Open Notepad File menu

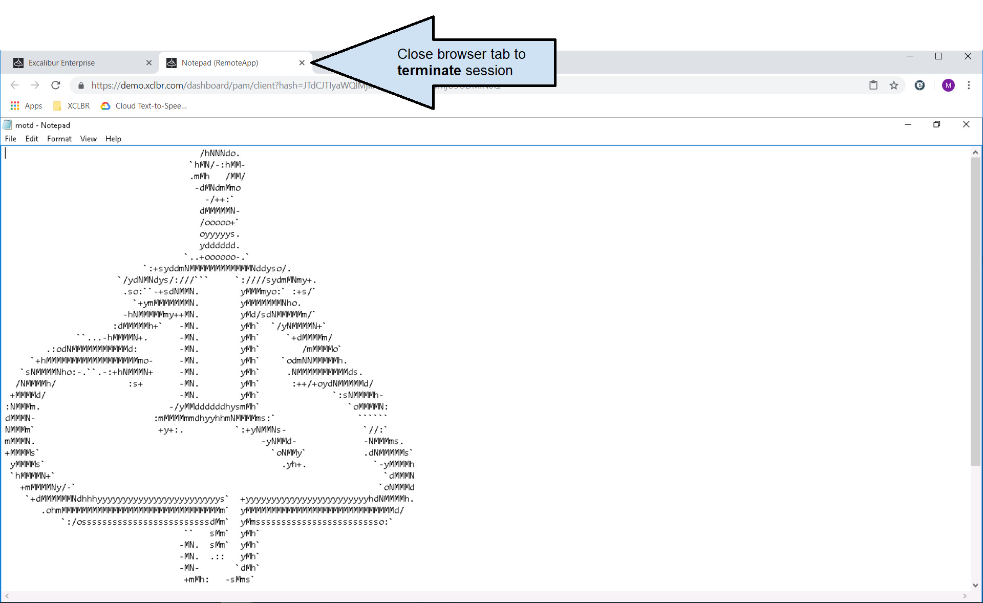point(10,139)
